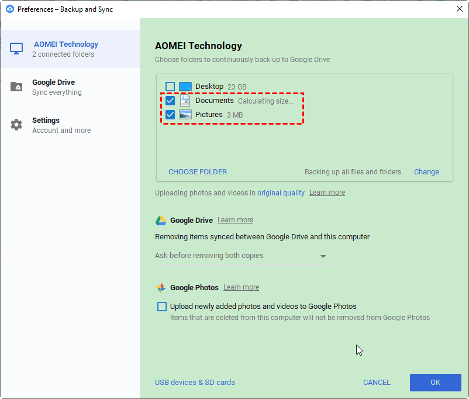Open the Google Drive 'Sync everything' section
Viewport: 469px width, 399px height.
coord(57,87)
